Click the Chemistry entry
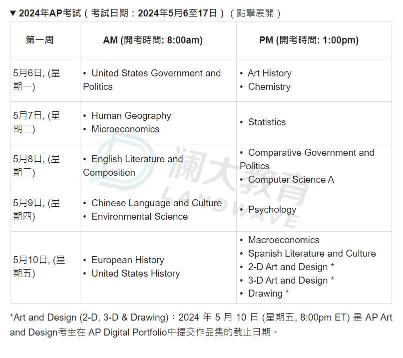Screen dimensions: 403x358 click(269, 86)
